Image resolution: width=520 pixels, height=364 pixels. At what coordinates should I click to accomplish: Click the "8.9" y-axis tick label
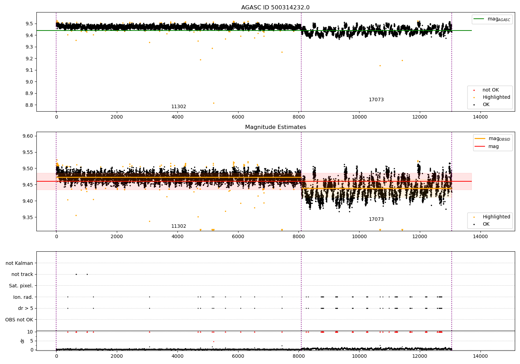click(x=29, y=93)
